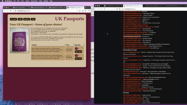This screenshot has height=105, width=187.
Task: Click the Login button
Action: (x=20, y=19)
